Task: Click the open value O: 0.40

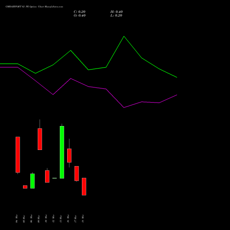Action: tap(80, 16)
